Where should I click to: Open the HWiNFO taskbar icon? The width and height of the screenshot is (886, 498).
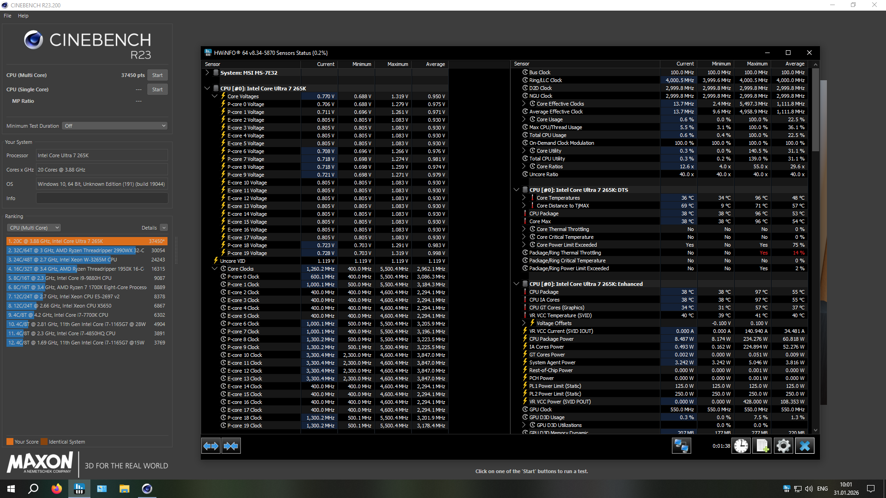click(x=79, y=489)
